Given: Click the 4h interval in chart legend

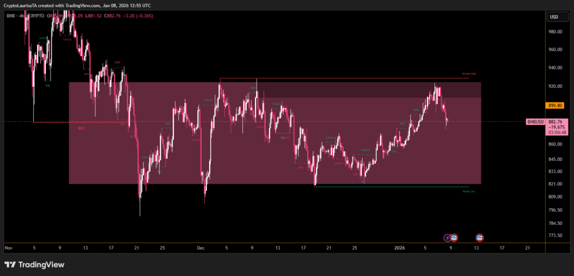Looking at the screenshot, I should tap(21, 16).
